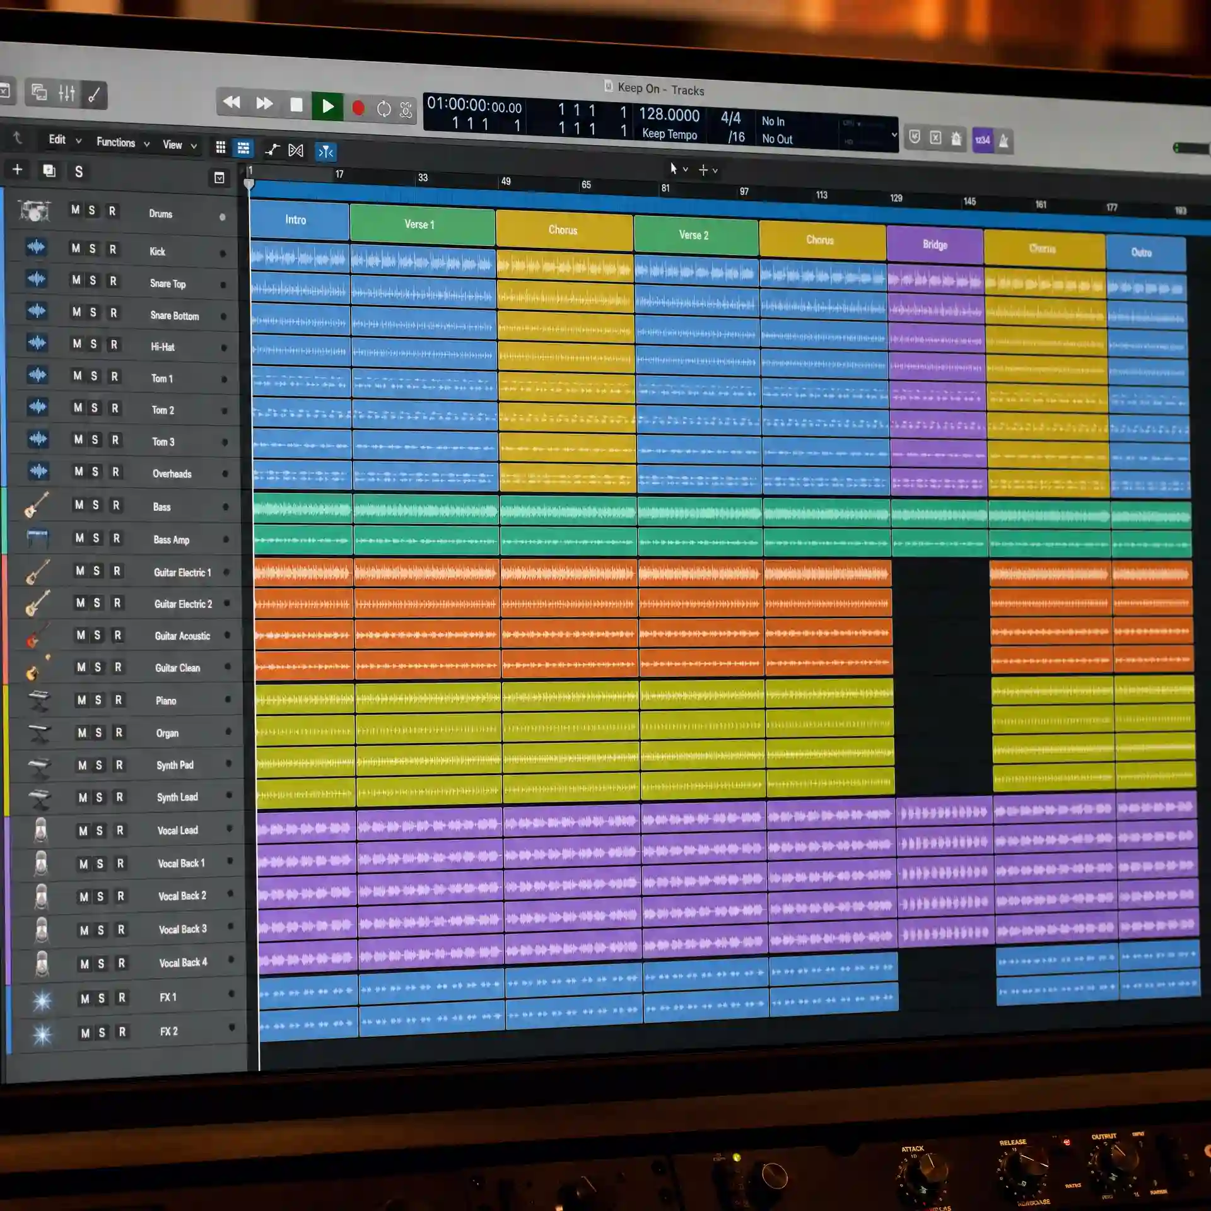
Task: Click the red guitar icon of Guitar Acoustic
Action: pos(38,636)
